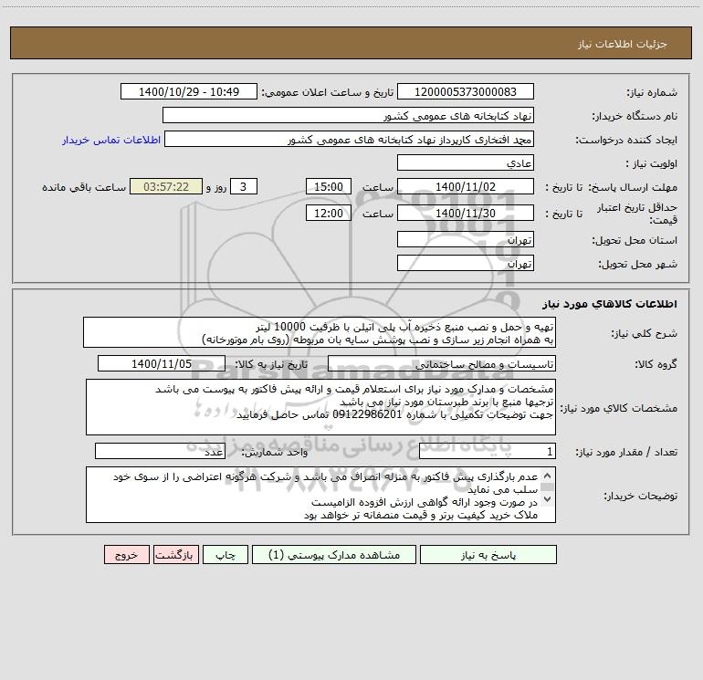Viewport: 703px width, 680px height.
Task: Click request creator name field
Action: (x=350, y=139)
